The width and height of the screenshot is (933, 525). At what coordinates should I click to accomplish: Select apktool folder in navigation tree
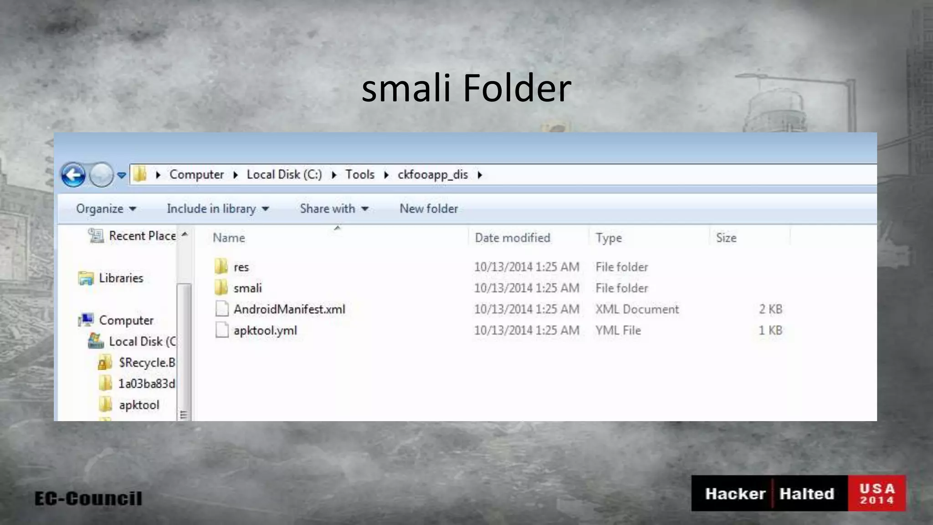139,405
